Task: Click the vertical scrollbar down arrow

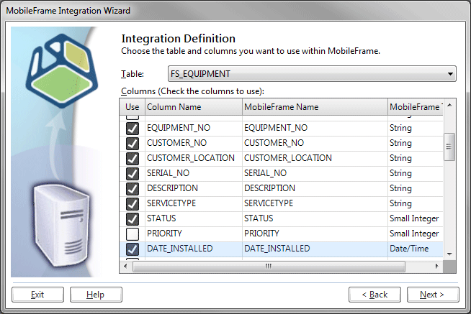Action: 449,254
